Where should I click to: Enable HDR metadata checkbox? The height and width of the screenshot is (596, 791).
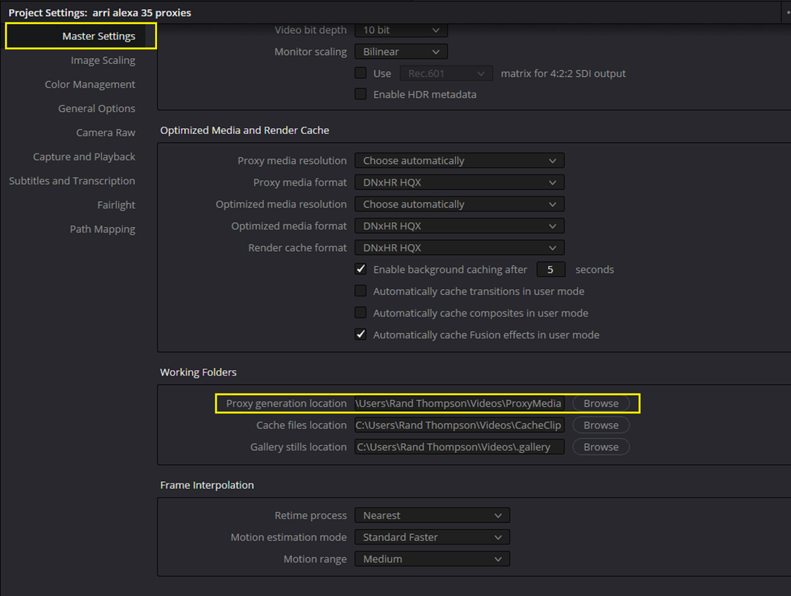click(360, 95)
